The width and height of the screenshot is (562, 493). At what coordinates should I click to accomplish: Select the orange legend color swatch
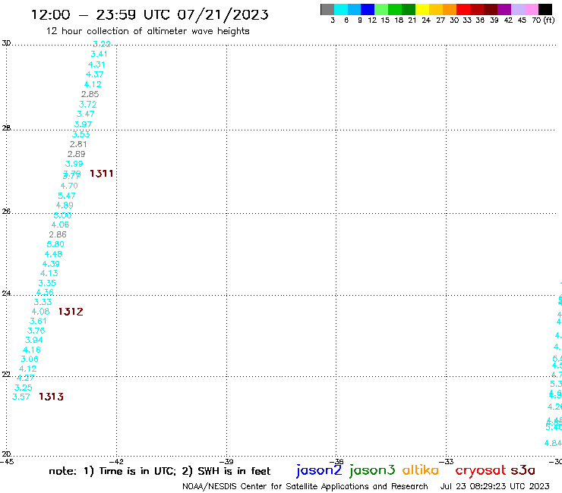(449, 9)
